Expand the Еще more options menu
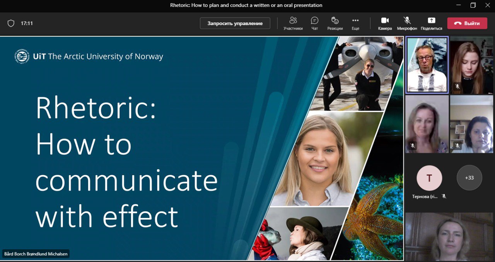The width and height of the screenshot is (495, 262). point(355,23)
